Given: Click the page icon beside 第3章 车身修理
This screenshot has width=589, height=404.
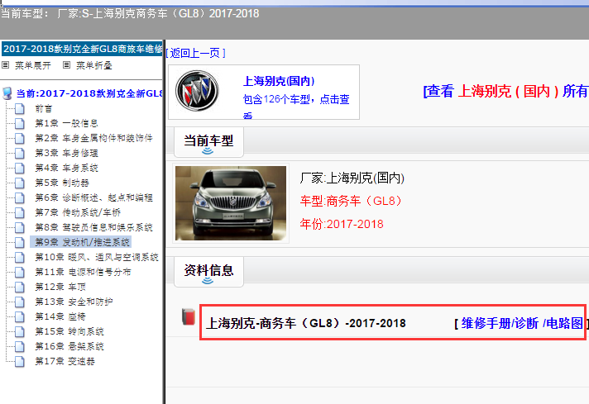Looking at the screenshot, I should pyautogui.click(x=20, y=153).
